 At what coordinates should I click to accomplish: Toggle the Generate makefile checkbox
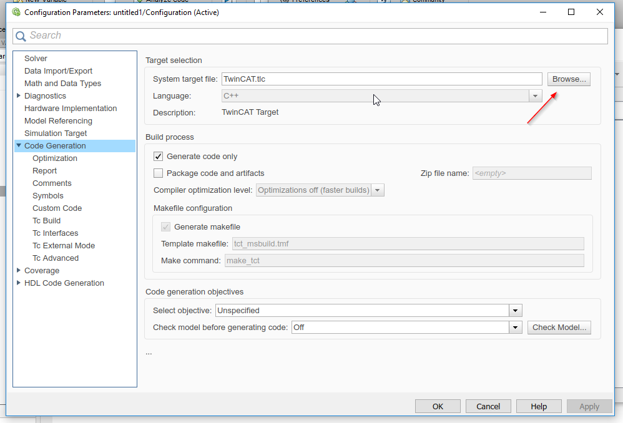(x=165, y=227)
